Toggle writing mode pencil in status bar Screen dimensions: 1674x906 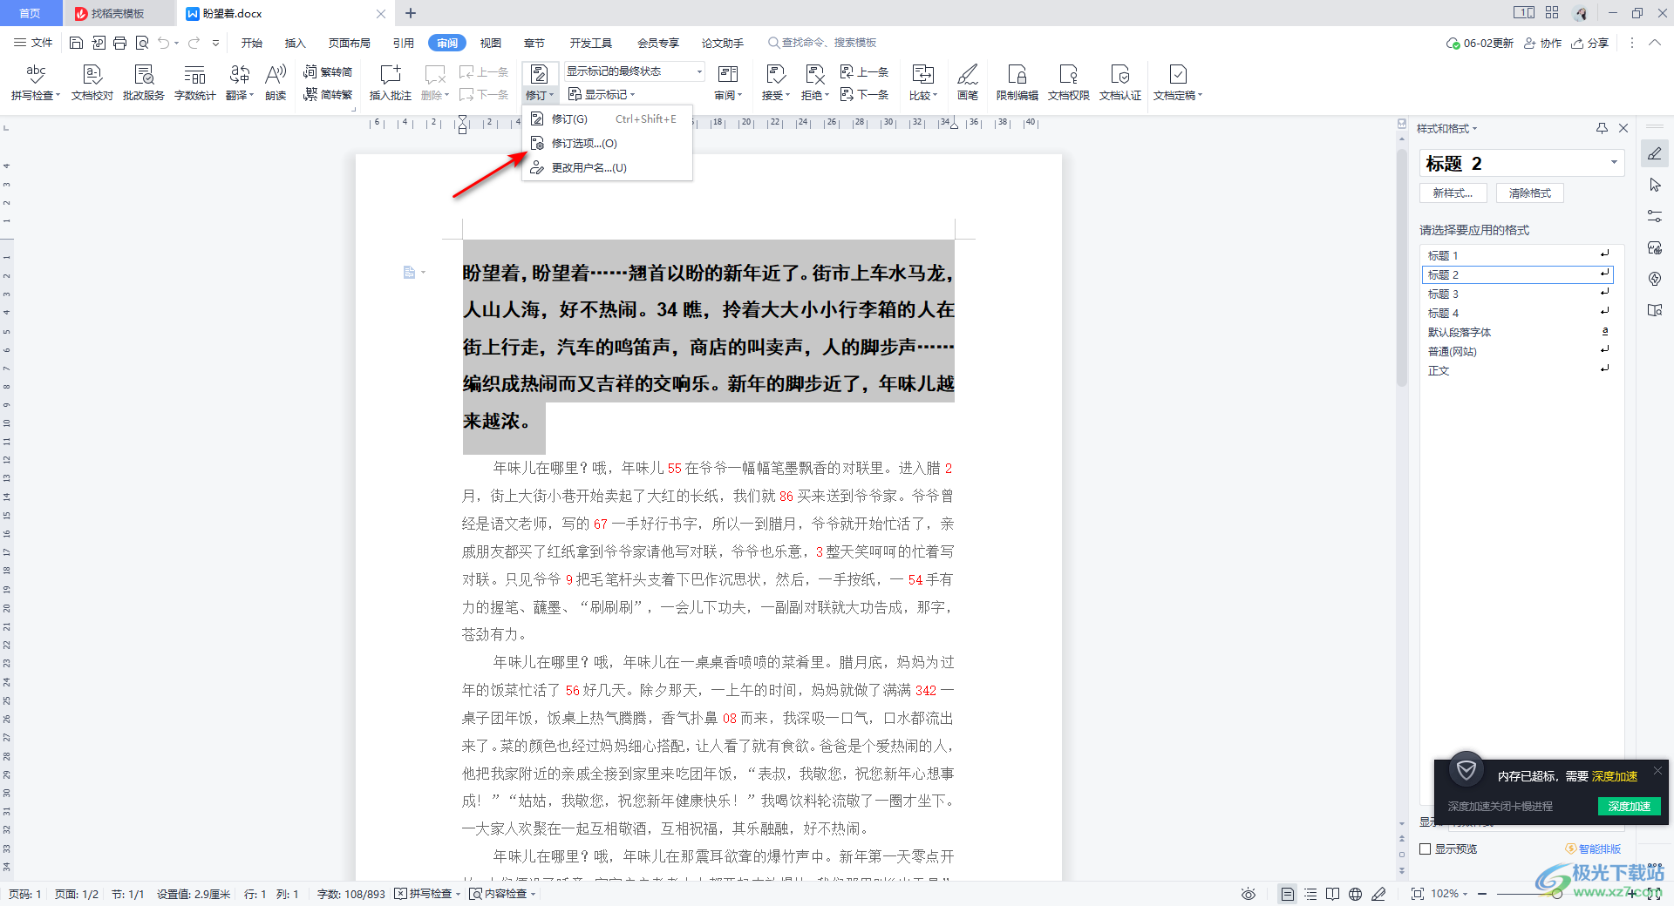pos(1378,894)
